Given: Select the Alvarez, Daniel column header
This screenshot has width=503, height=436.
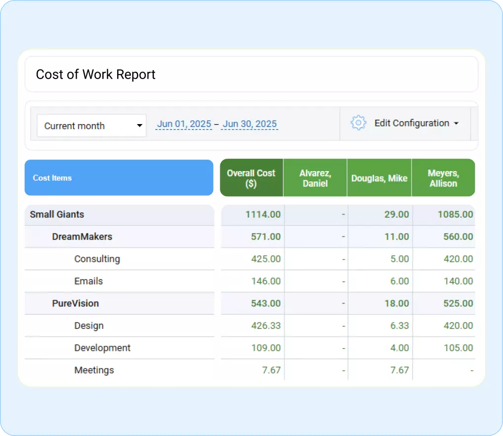Looking at the screenshot, I should [x=315, y=177].
